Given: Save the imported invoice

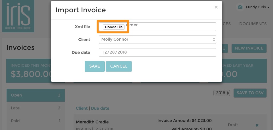Looking at the screenshot, I should coord(94,66).
